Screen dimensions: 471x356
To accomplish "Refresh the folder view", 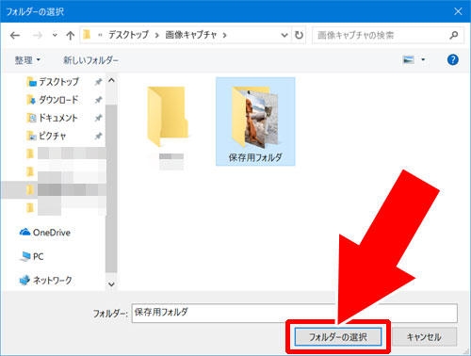I will pyautogui.click(x=299, y=35).
